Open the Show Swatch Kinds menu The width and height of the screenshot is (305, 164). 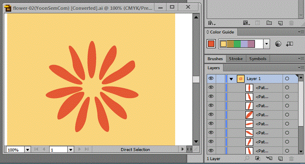pos(246,23)
